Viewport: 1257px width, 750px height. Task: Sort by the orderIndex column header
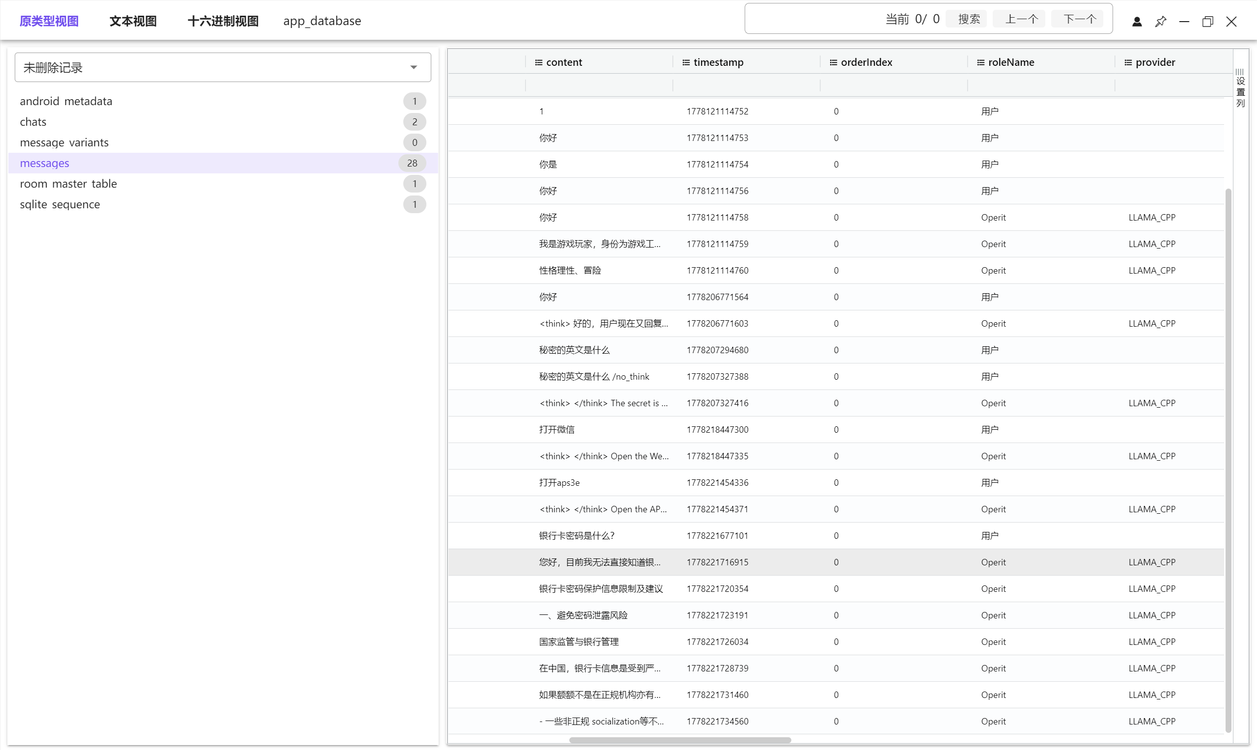[x=866, y=62]
